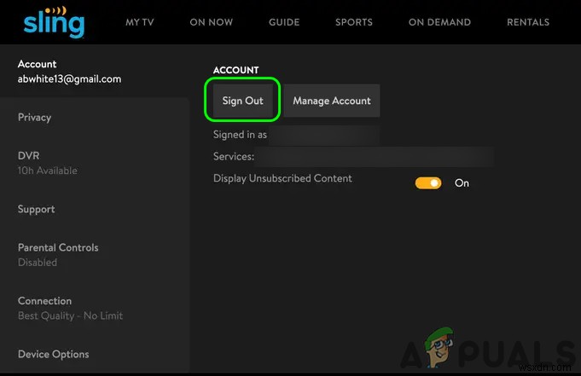Open Privacy settings in sidebar

click(35, 118)
